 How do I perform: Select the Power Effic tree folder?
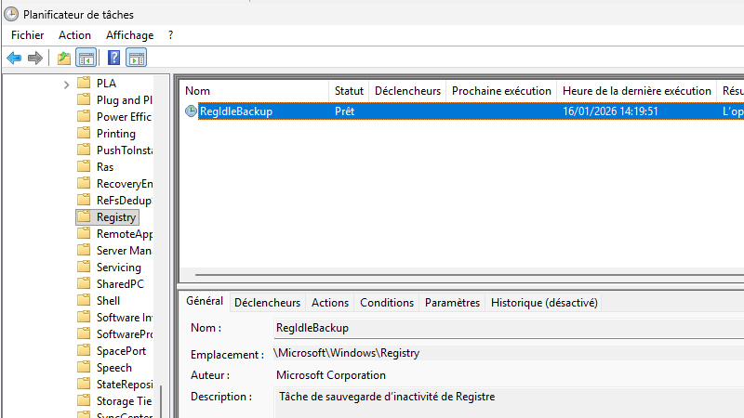click(x=124, y=117)
